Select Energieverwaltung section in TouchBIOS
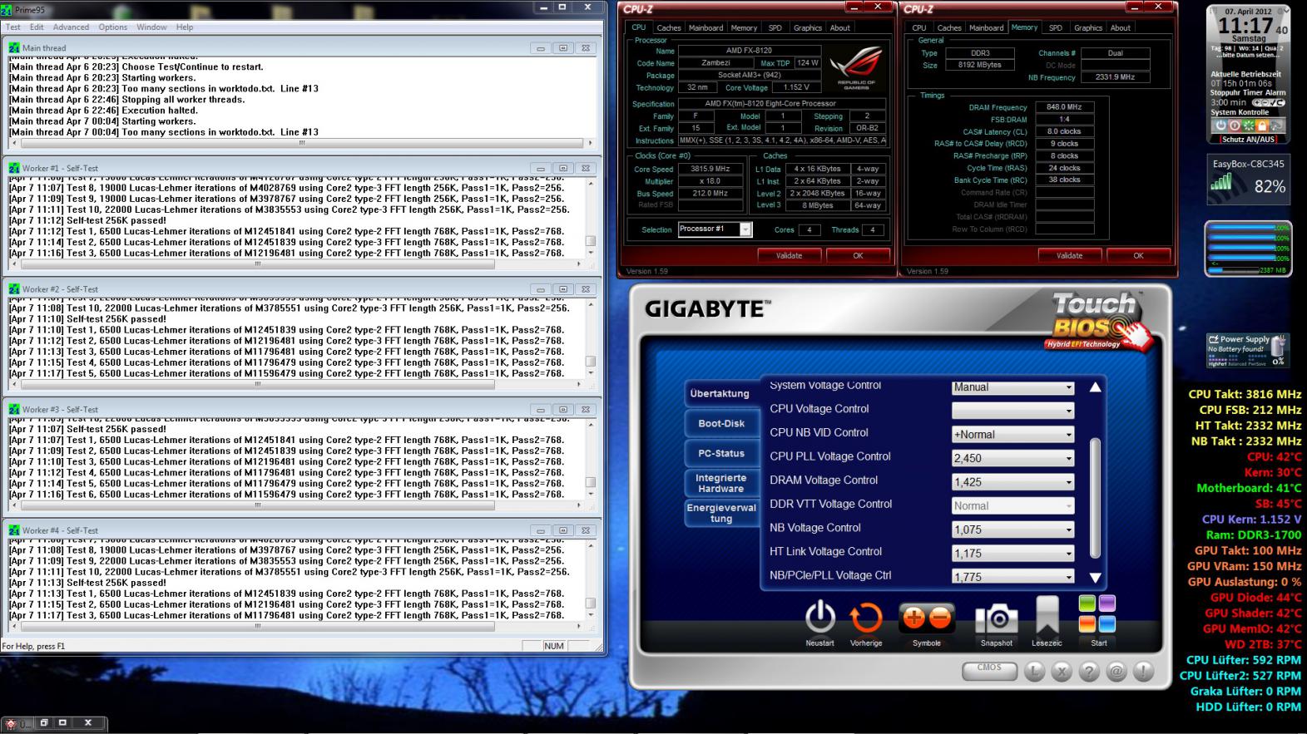 [x=721, y=513]
